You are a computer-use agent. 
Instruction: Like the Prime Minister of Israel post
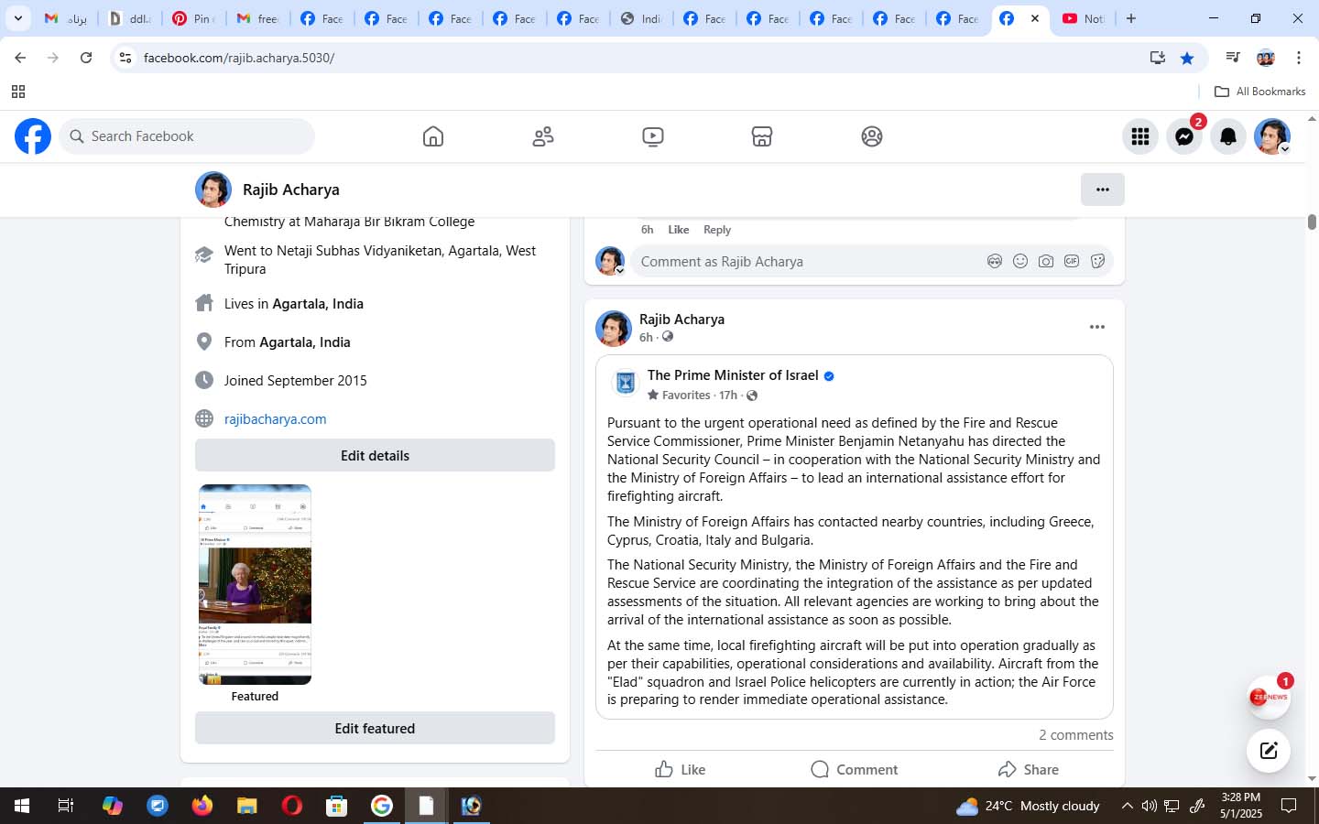681,769
